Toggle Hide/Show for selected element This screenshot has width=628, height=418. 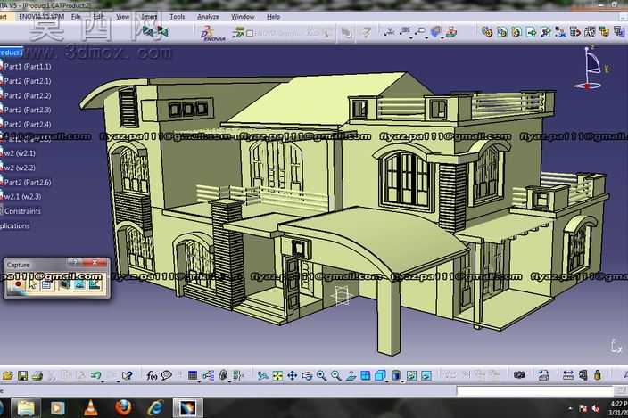411,375
